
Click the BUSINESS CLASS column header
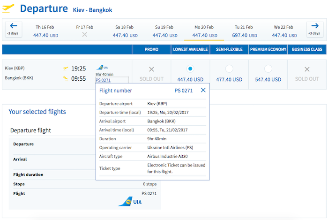(x=307, y=49)
